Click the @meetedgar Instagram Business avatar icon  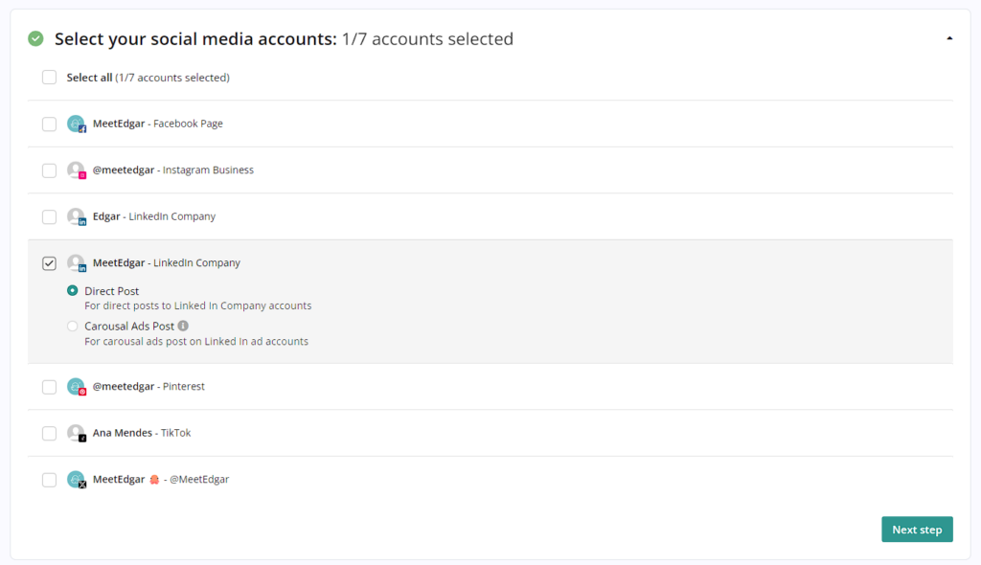click(77, 170)
